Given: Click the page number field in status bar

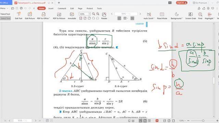Looking at the screenshot, I should pos(23,121).
